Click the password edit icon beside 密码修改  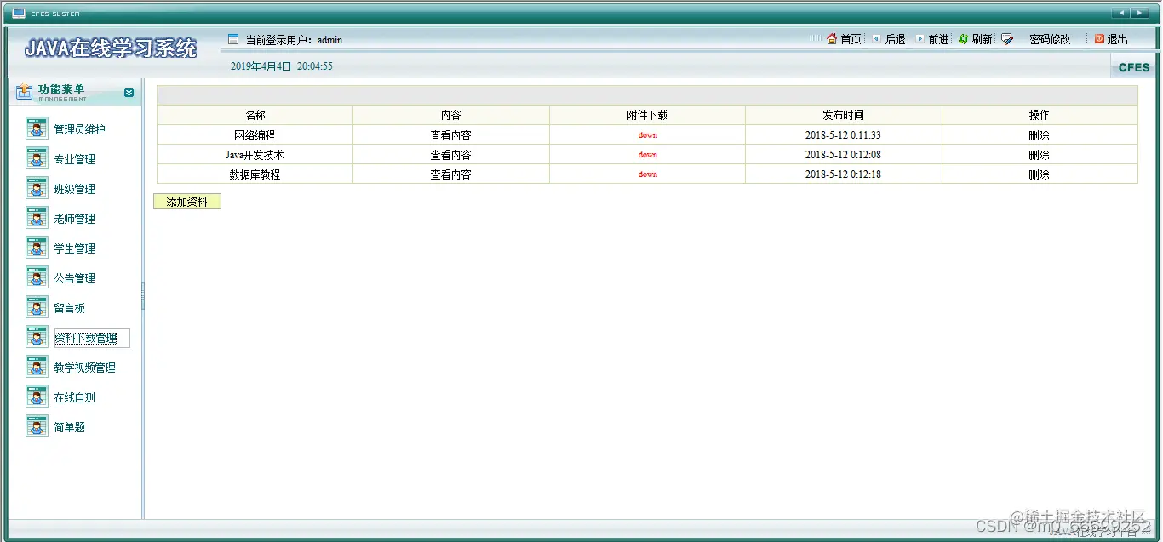click(1007, 39)
